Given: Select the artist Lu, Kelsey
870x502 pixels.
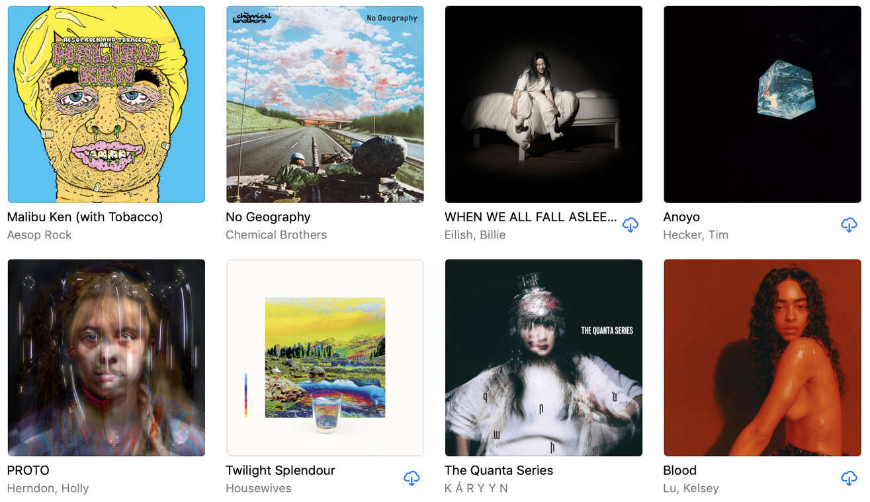Looking at the screenshot, I should pos(691,488).
